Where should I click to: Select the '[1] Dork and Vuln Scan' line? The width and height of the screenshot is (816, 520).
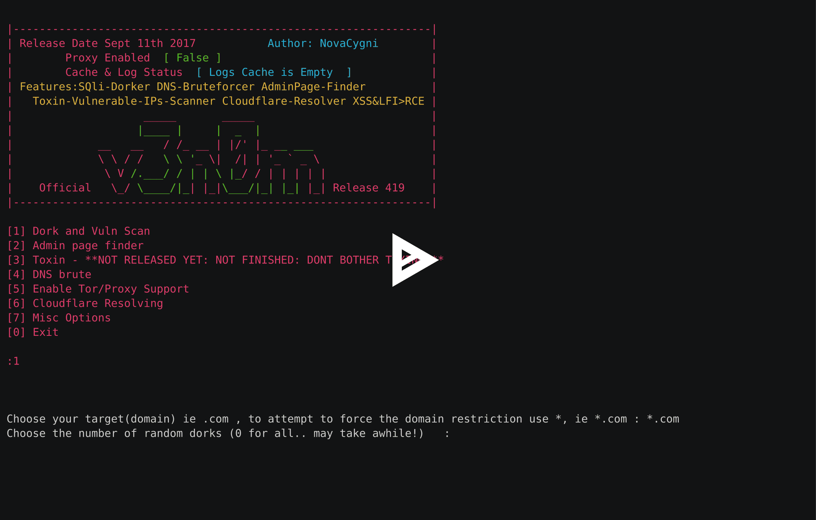(79, 231)
